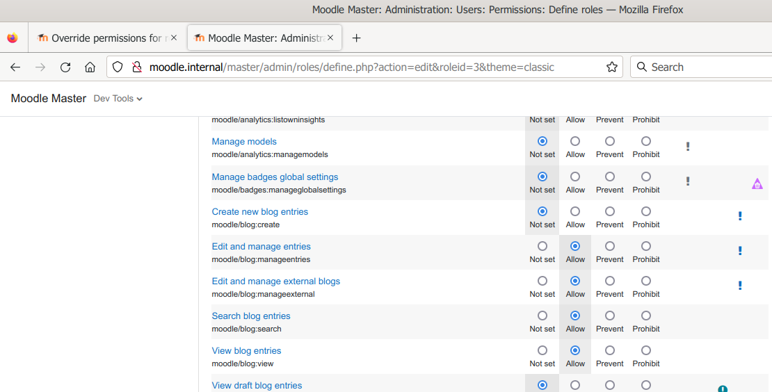Click the forward navigation arrow
Screen dimensions: 772x392
coord(40,67)
